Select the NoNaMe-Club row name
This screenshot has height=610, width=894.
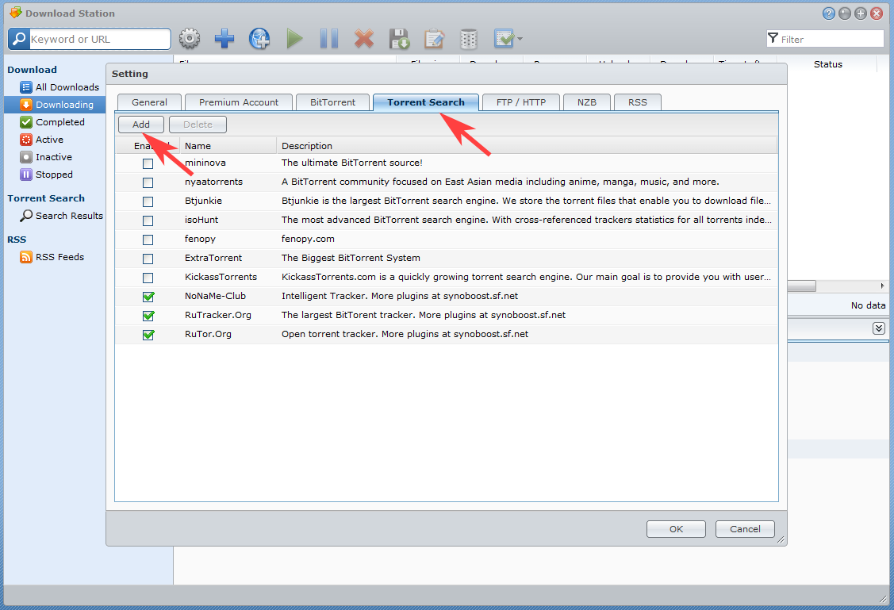pyautogui.click(x=215, y=296)
